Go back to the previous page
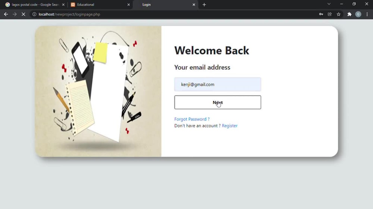Viewport: 373px width, 209px height. pos(6,14)
